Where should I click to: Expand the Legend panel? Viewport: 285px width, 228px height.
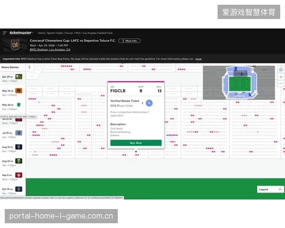click(x=270, y=190)
